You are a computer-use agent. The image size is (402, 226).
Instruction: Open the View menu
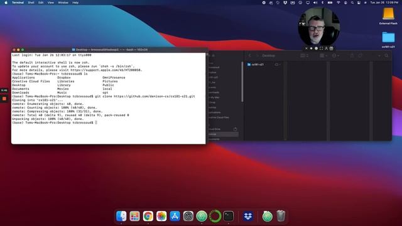click(x=51, y=3)
